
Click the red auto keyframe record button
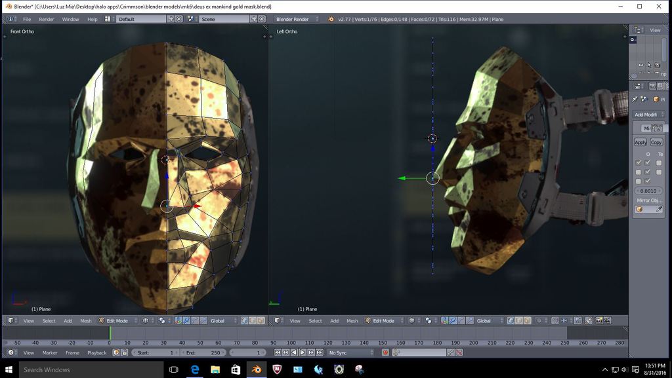[386, 352]
